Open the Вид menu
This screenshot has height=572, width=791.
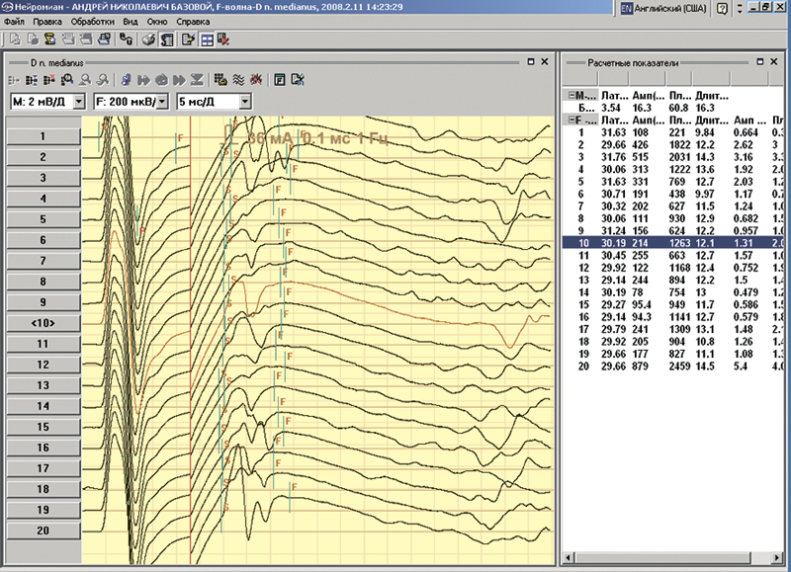[131, 22]
